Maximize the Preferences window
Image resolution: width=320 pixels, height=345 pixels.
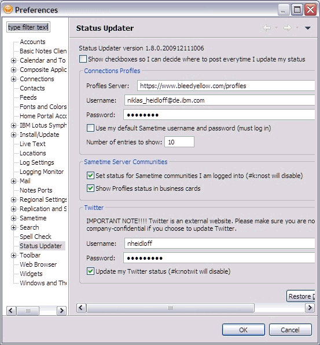point(297,10)
